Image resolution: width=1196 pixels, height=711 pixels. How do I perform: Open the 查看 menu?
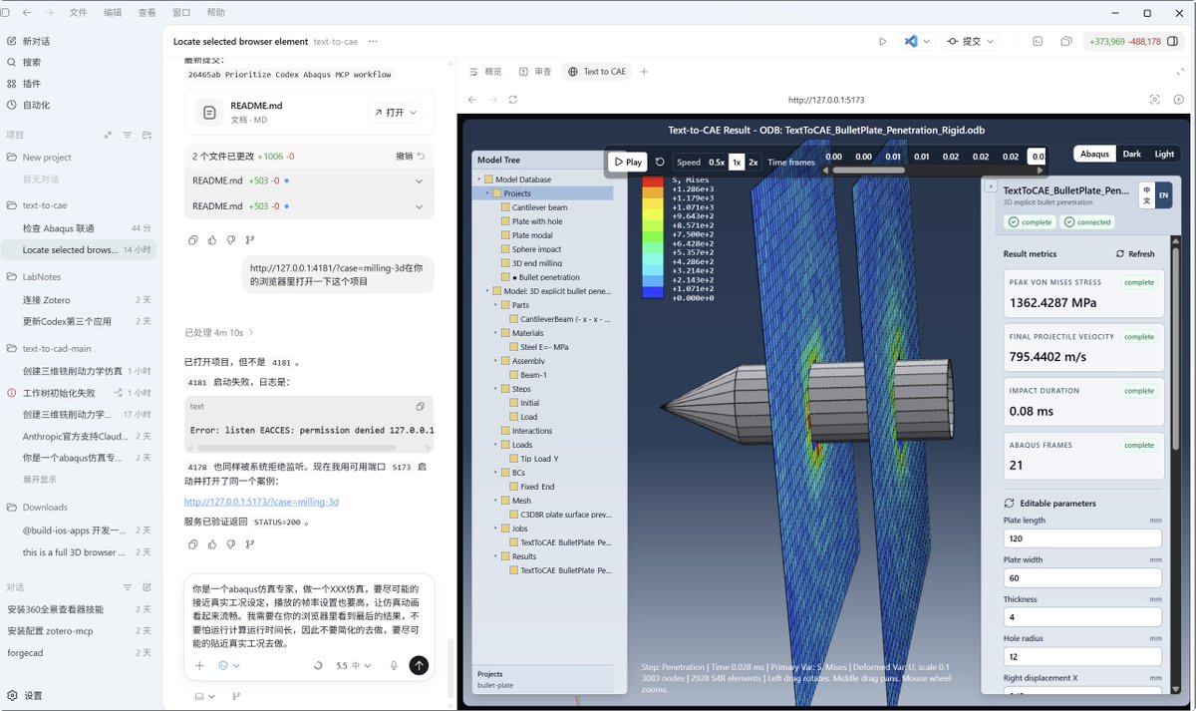click(147, 13)
